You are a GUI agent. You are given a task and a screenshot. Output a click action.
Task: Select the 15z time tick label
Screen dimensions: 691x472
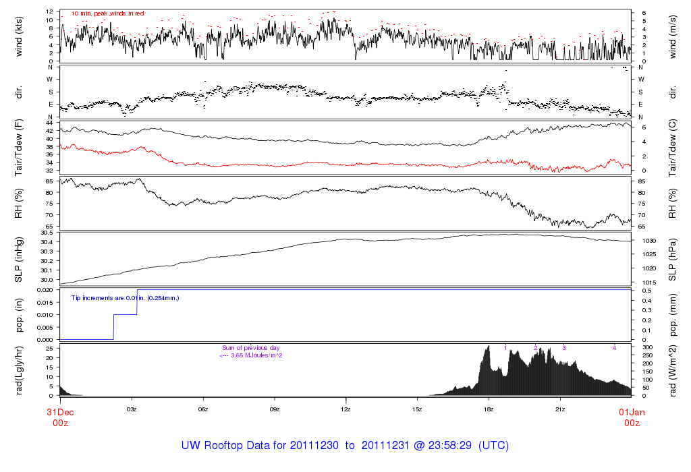click(417, 409)
